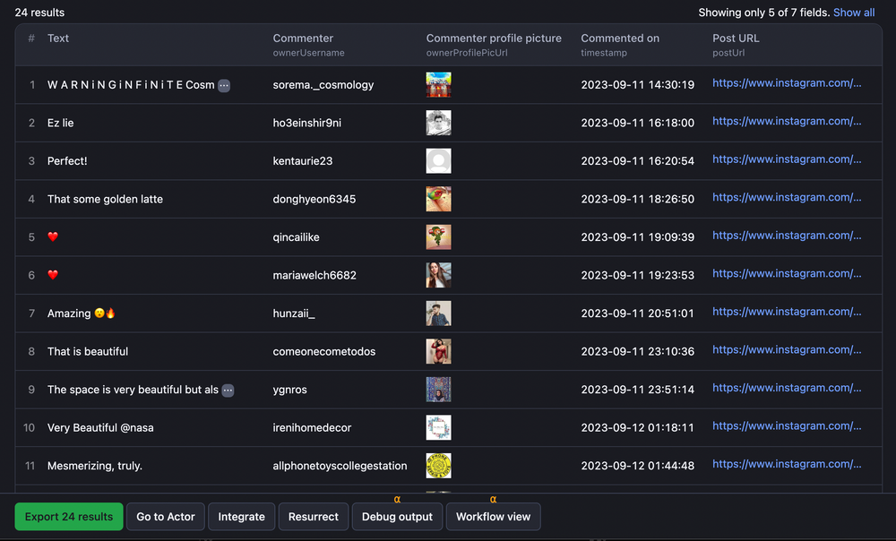Open hunzaii_ profile picture thumbnail

coord(438,313)
